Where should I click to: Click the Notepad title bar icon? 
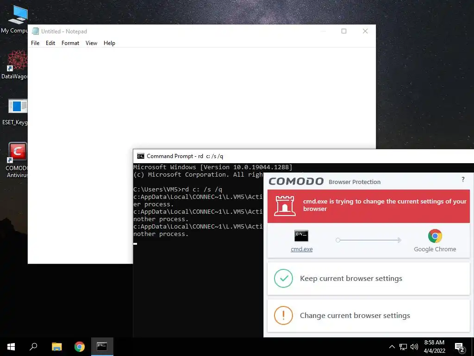pos(35,31)
